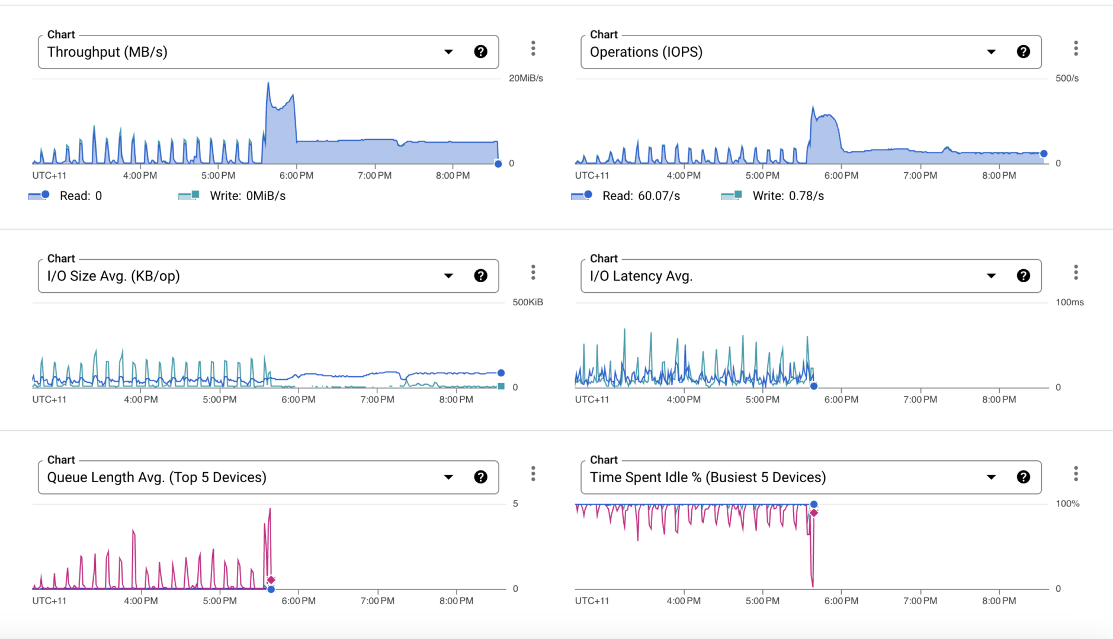
Task: Toggle the Write series in Operations legend
Action: tap(773, 196)
